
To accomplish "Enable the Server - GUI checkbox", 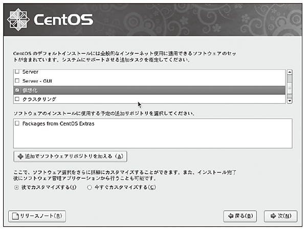I will (x=17, y=81).
